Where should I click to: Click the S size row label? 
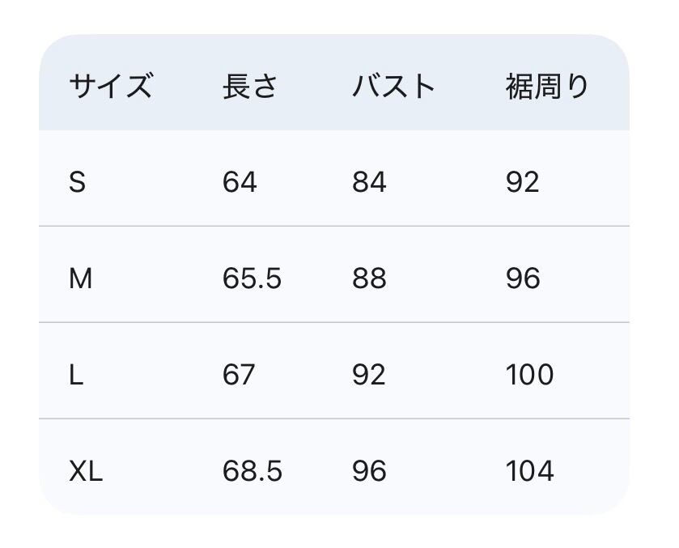tap(77, 182)
